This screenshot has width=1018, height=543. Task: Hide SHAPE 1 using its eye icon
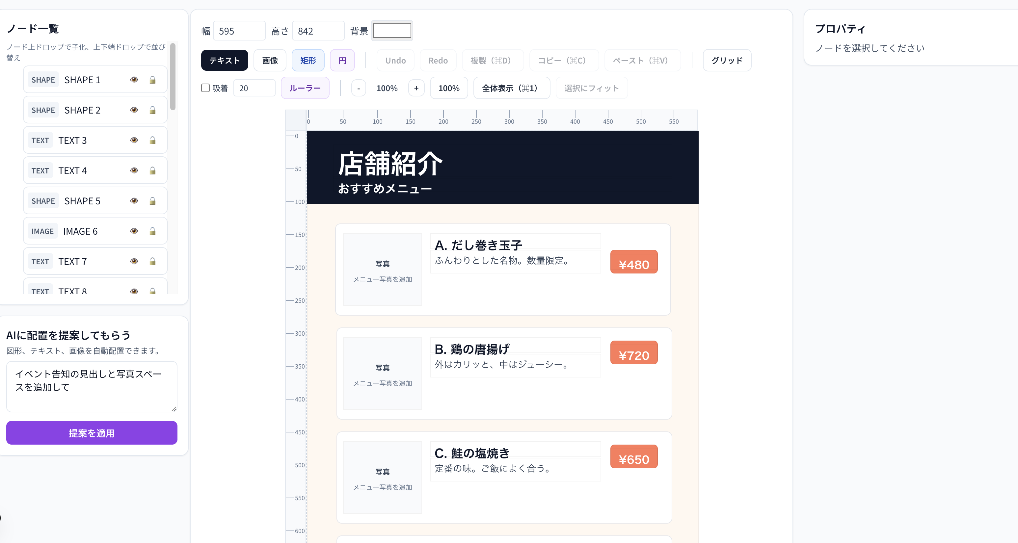pyautogui.click(x=134, y=80)
